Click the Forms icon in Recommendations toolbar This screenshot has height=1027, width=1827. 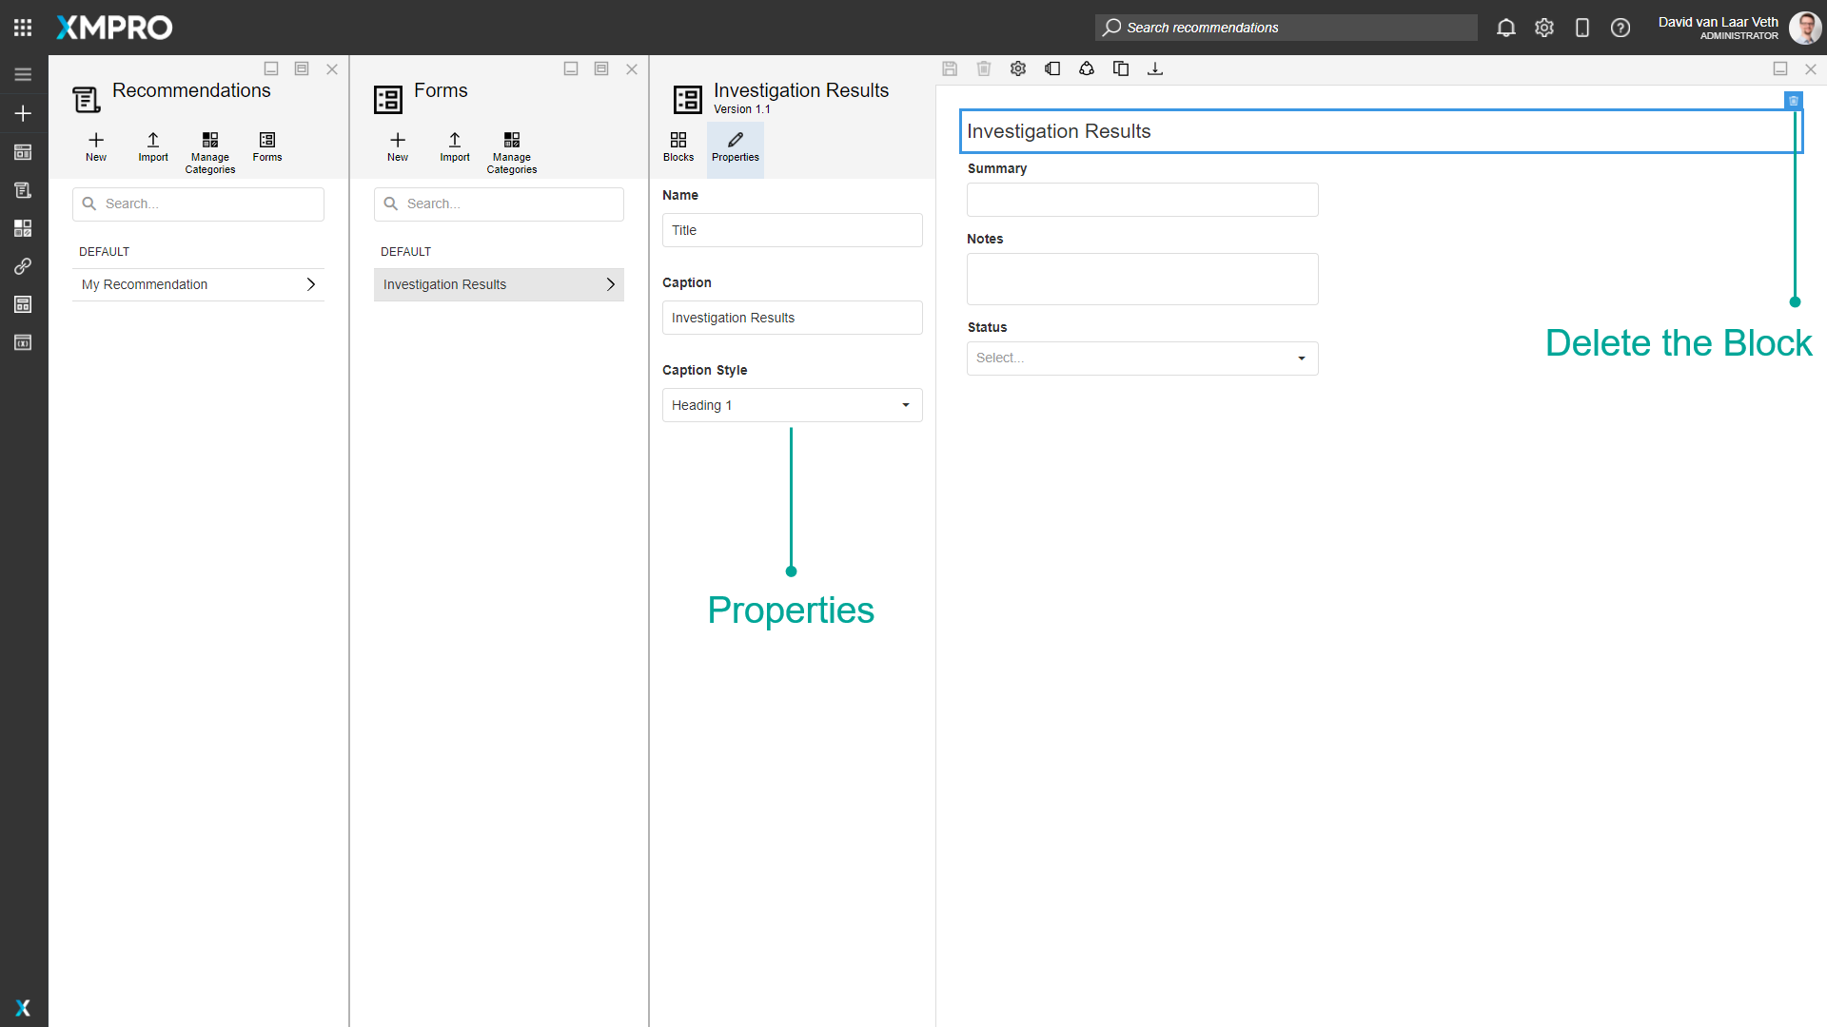tap(266, 147)
